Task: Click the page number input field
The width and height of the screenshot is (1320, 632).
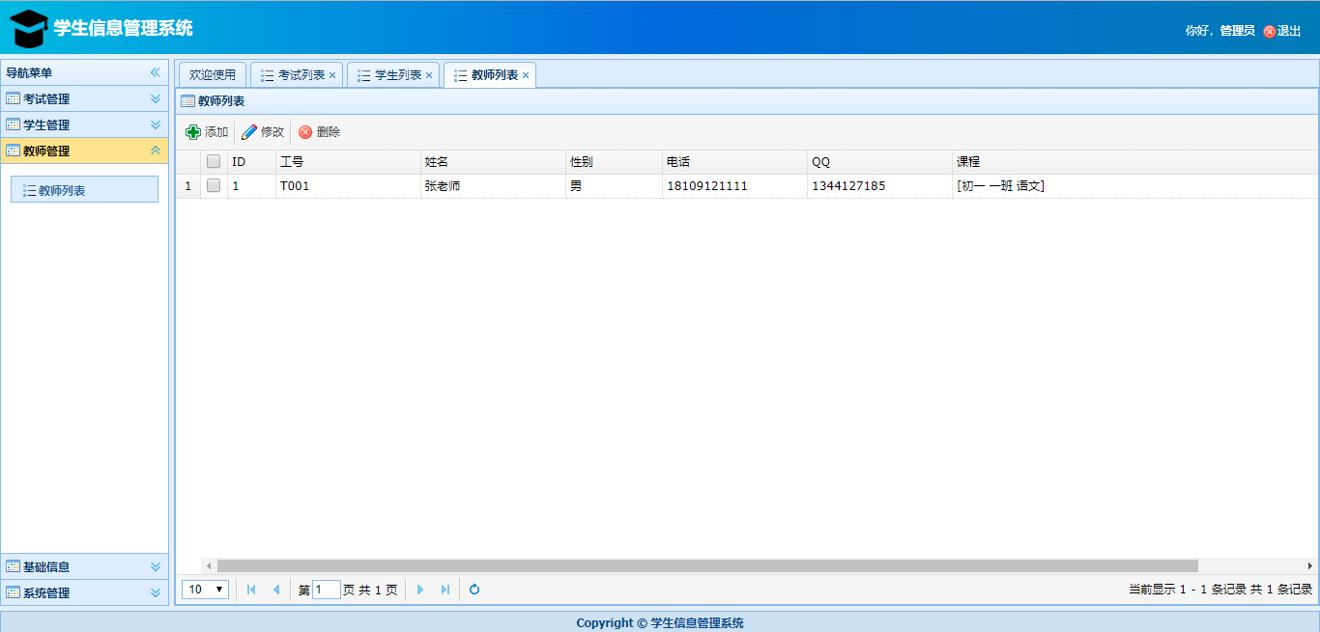Action: click(x=327, y=589)
